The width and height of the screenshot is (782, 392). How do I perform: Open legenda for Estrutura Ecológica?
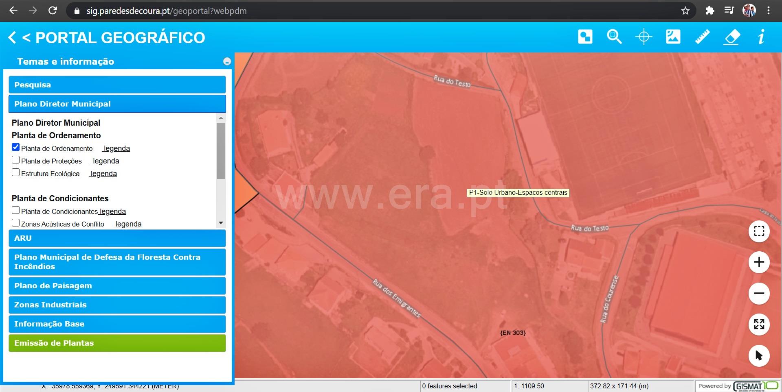103,174
